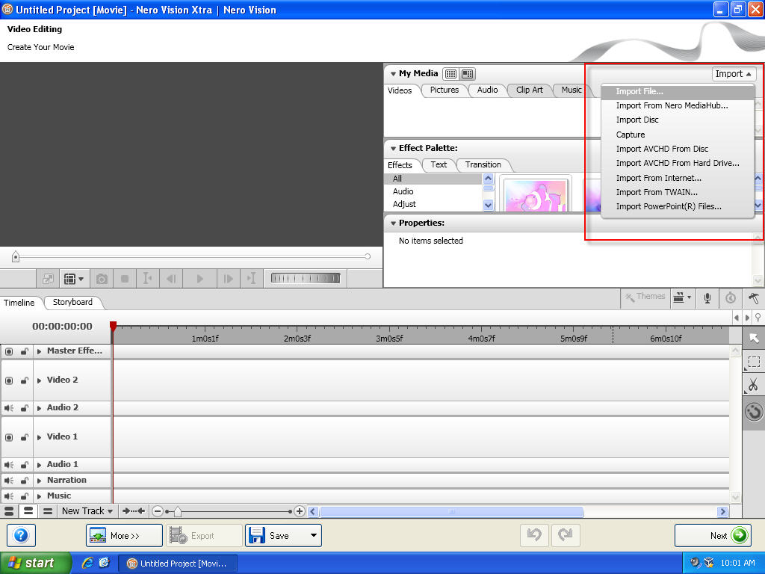Image resolution: width=765 pixels, height=574 pixels.
Task: Select the scissors cut tool
Action: click(x=754, y=385)
